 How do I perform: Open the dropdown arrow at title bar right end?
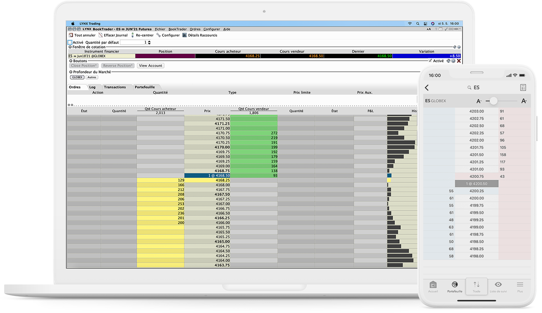(x=460, y=29)
